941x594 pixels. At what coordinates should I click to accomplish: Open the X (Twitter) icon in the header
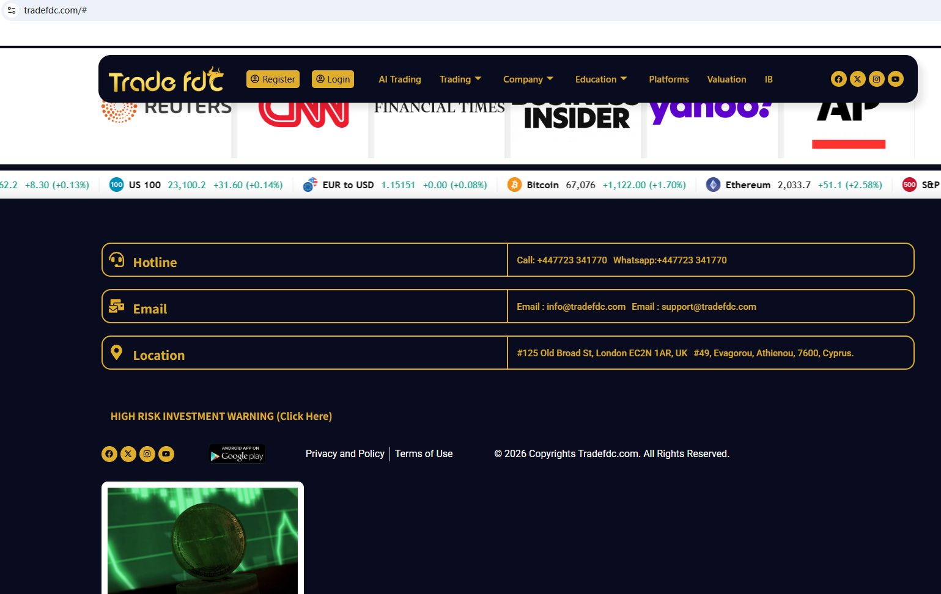click(857, 79)
